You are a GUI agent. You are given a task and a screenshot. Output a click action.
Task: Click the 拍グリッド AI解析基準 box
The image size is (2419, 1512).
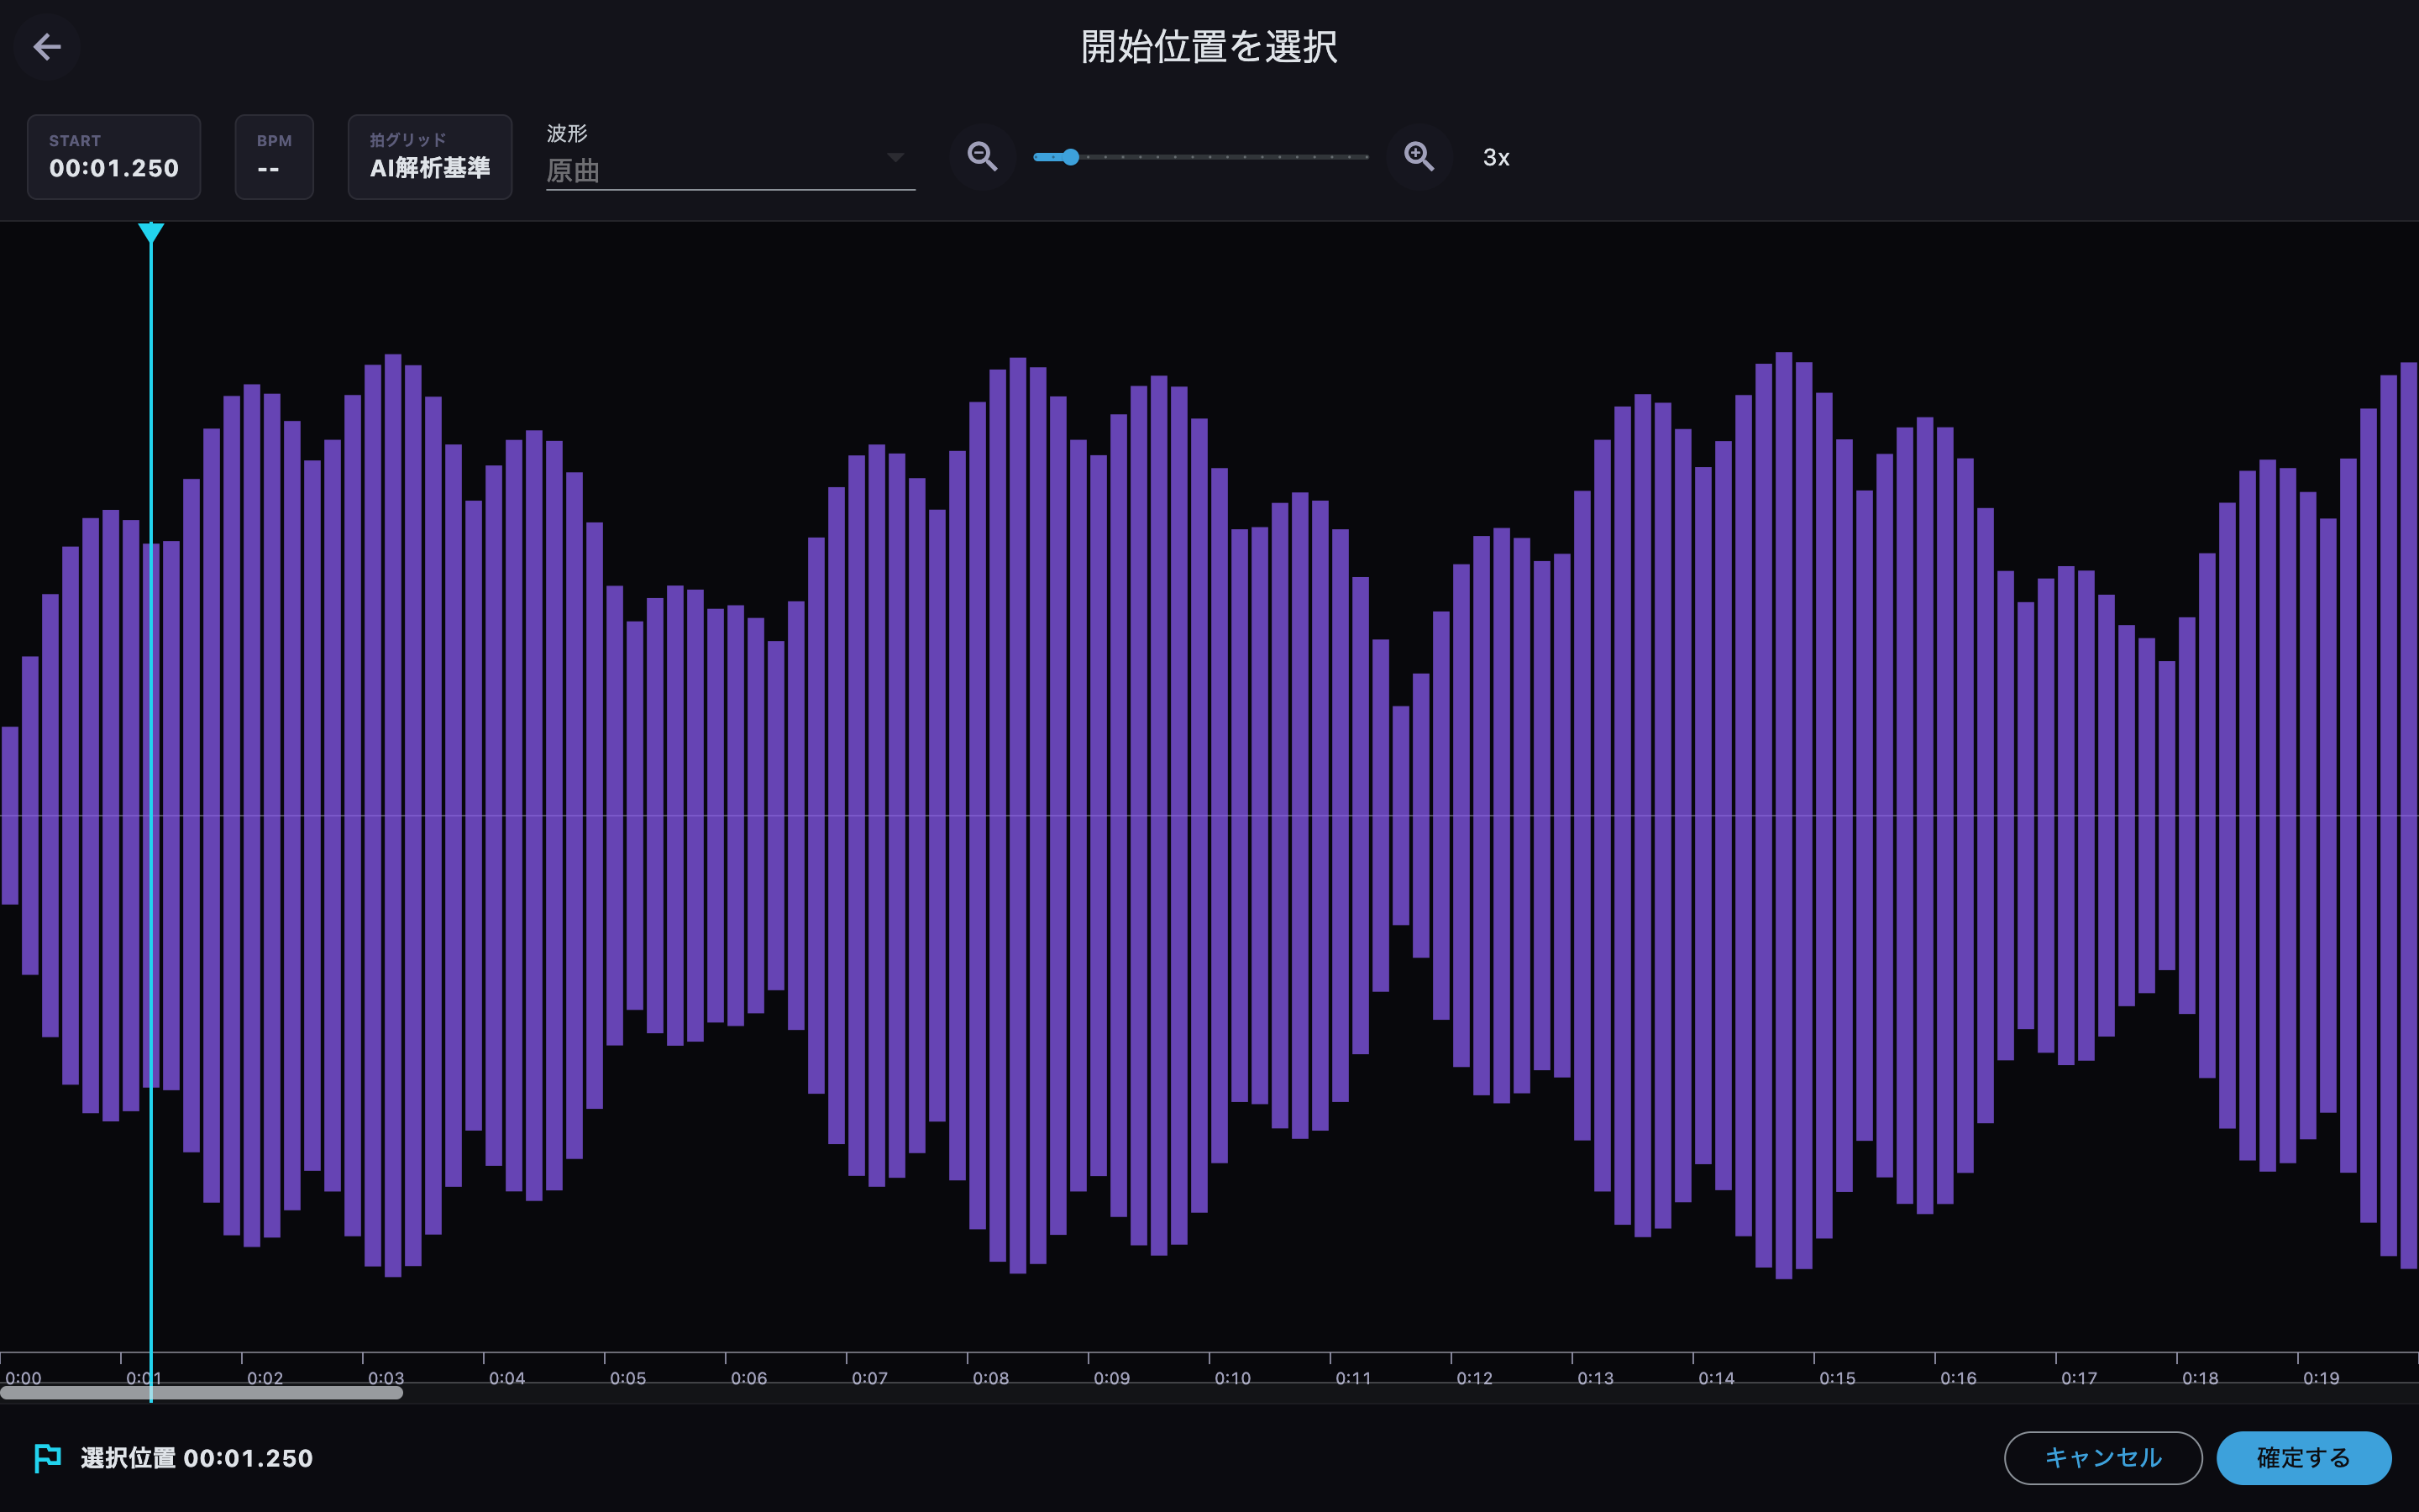pyautogui.click(x=430, y=157)
